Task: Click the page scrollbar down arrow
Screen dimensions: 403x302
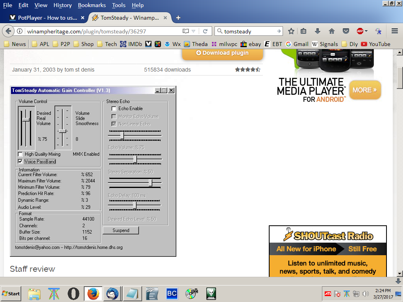Action: click(400, 274)
